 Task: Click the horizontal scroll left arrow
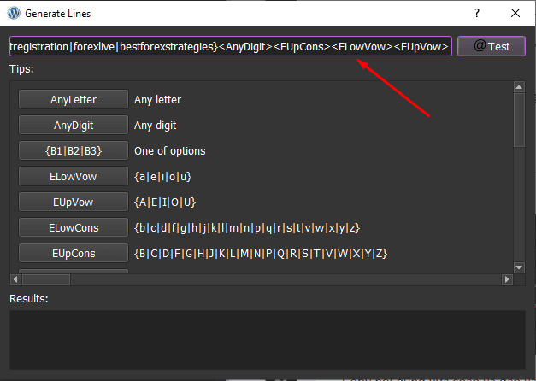click(15, 279)
